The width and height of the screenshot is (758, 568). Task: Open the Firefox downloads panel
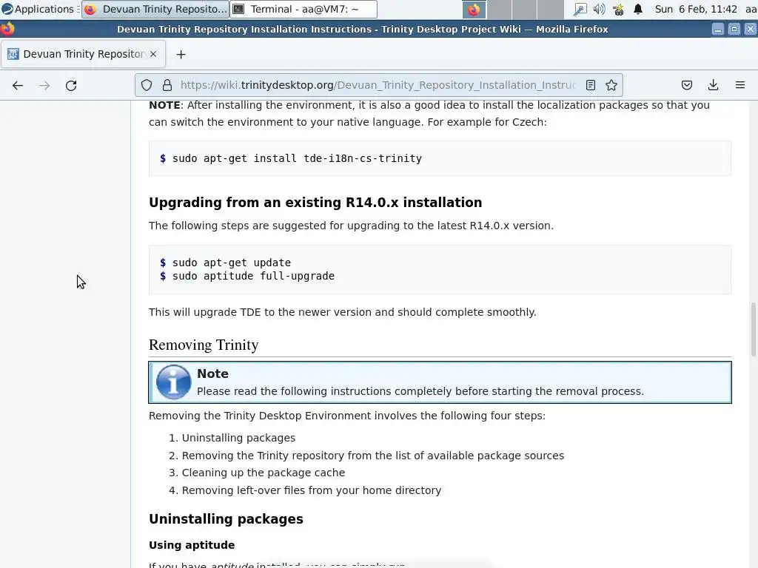coord(713,85)
